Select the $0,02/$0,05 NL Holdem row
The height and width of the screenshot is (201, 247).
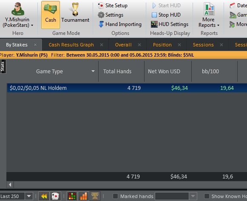pos(127,88)
